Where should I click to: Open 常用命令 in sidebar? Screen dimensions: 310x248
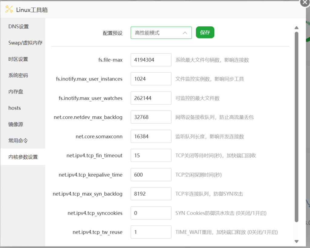(x=18, y=141)
